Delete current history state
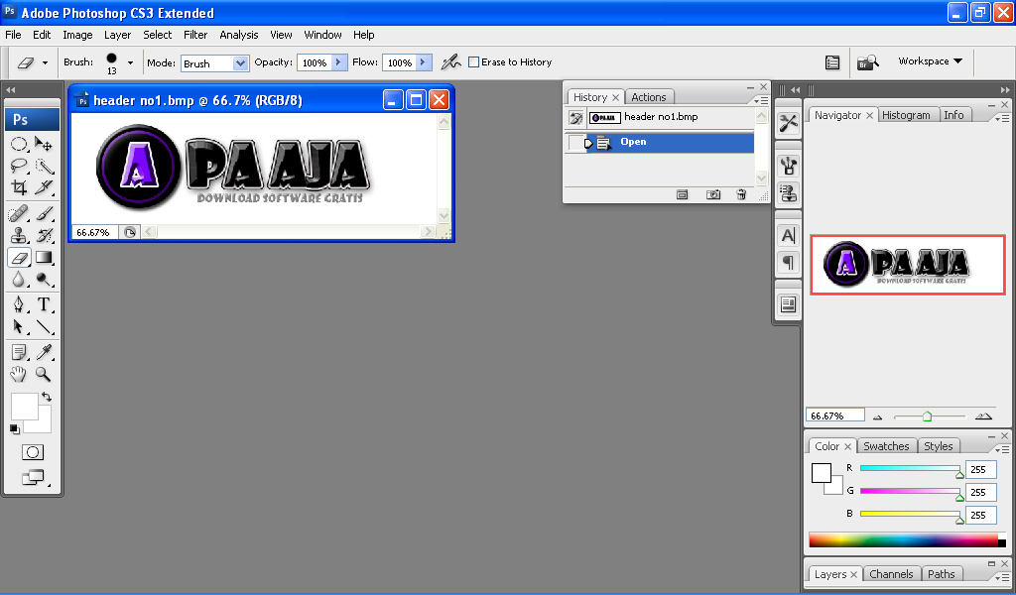Screen dimensions: 1016x595 tap(741, 195)
